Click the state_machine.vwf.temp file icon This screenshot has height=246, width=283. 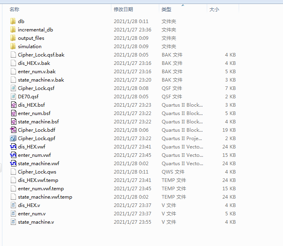coord(13,197)
